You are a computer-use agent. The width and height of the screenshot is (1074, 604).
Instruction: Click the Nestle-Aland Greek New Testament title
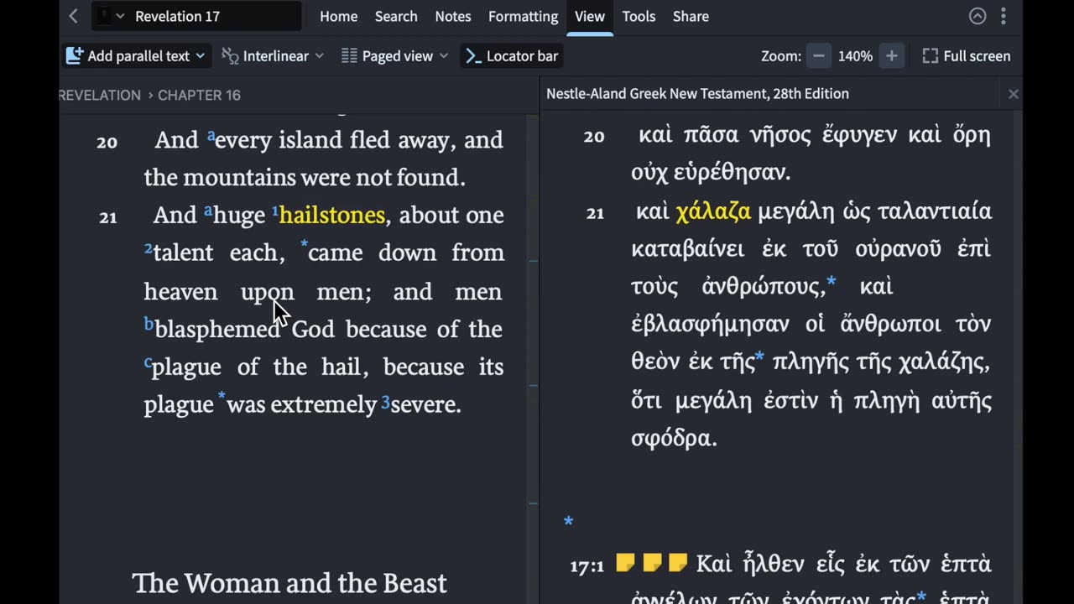(x=697, y=94)
